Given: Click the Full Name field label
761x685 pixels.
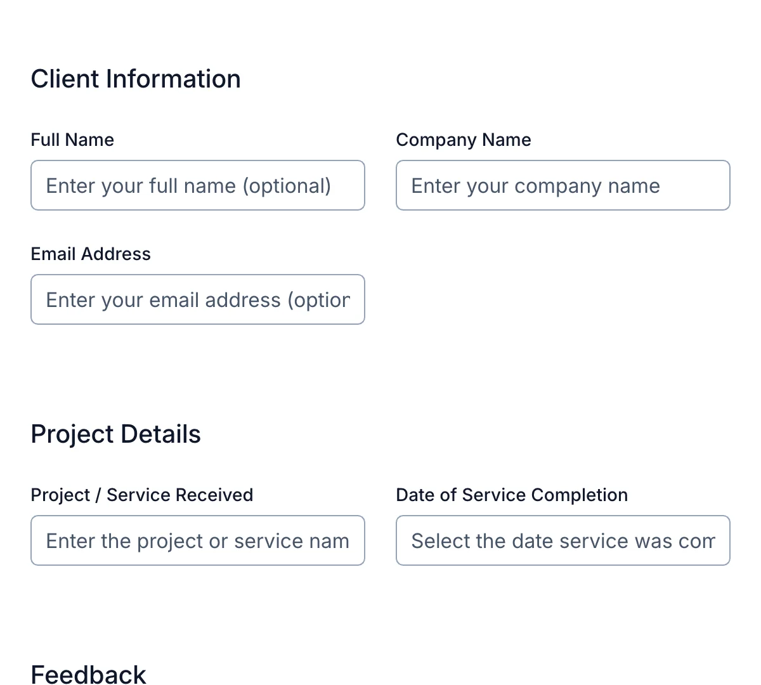Looking at the screenshot, I should pos(72,140).
